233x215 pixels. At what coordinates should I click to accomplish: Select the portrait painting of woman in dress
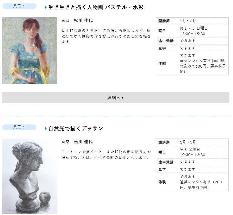(30, 51)
